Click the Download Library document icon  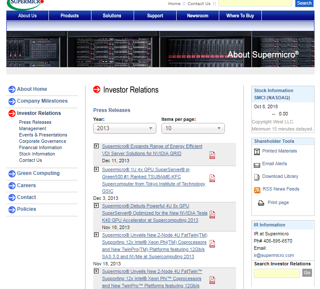(257, 177)
